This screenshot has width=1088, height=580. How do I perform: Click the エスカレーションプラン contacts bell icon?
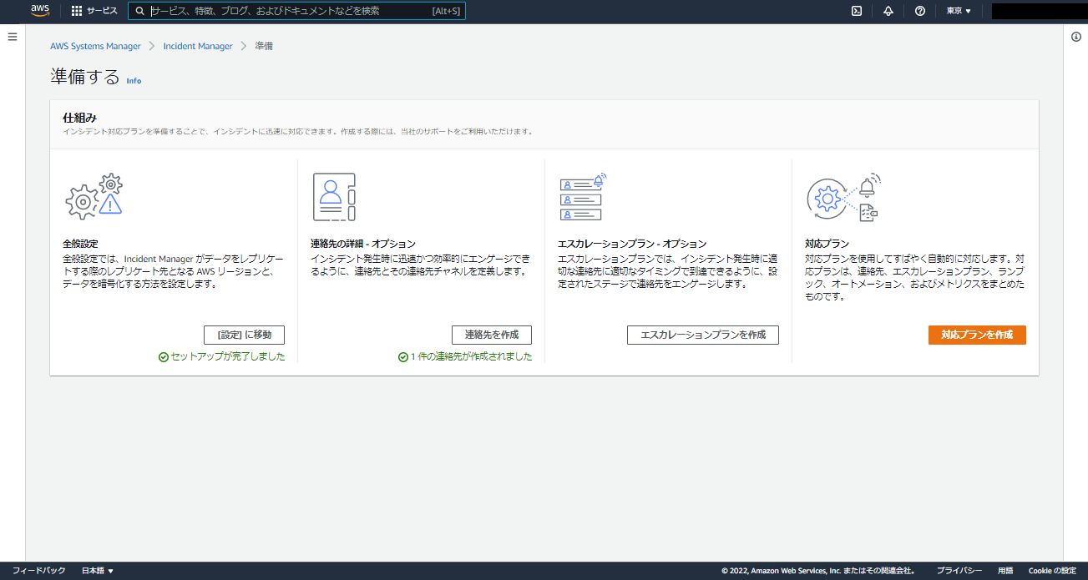click(x=583, y=197)
